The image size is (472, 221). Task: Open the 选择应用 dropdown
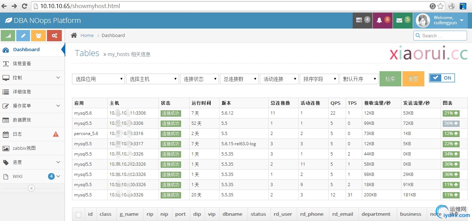(x=98, y=79)
